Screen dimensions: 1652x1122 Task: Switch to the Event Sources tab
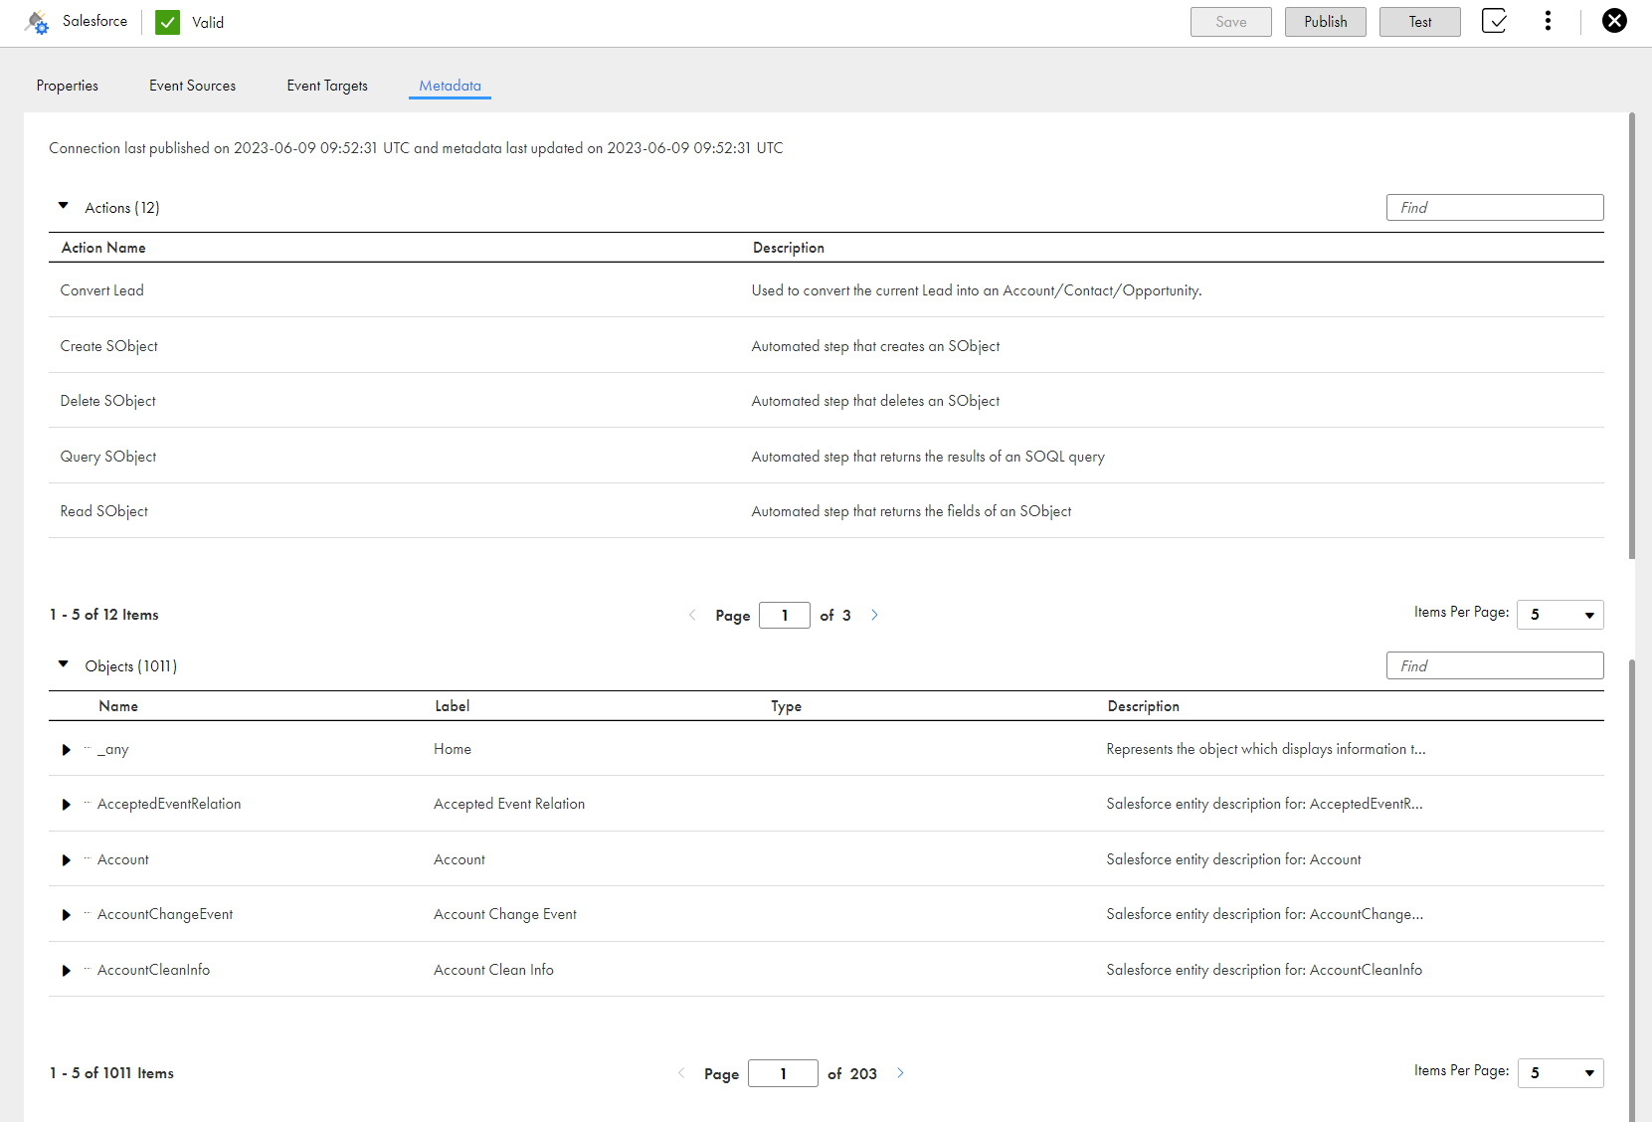193,86
